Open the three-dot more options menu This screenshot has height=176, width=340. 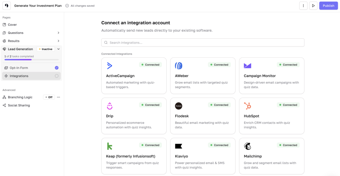pyautogui.click(x=303, y=6)
